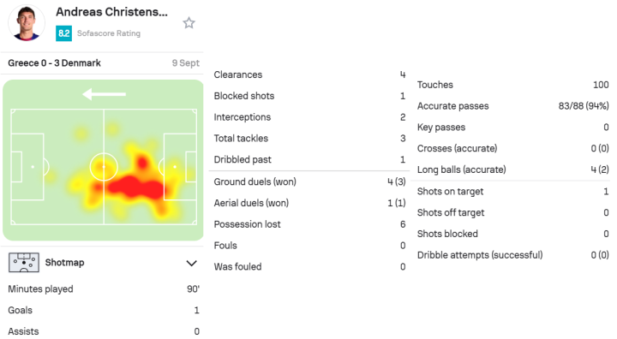This screenshot has height=339, width=617.
Task: Click the red hotspot on heatmap
Action: coord(135,187)
